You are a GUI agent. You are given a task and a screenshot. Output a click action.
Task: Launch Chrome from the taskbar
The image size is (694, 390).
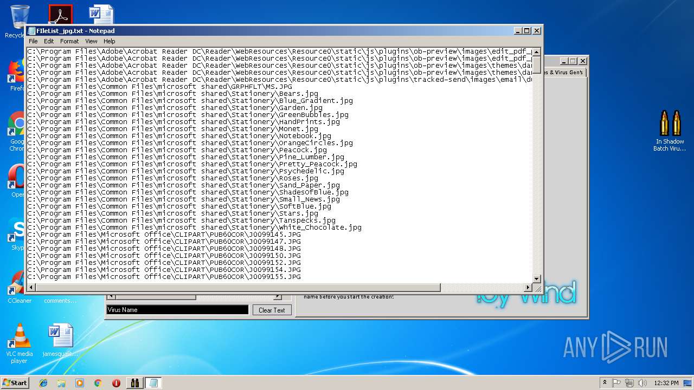coord(98,383)
